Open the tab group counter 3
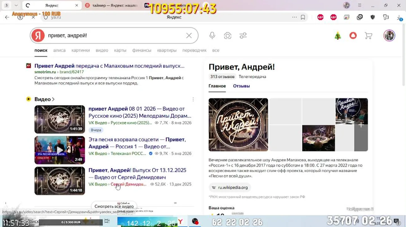The width and height of the screenshot is (406, 227). click(x=6, y=5)
